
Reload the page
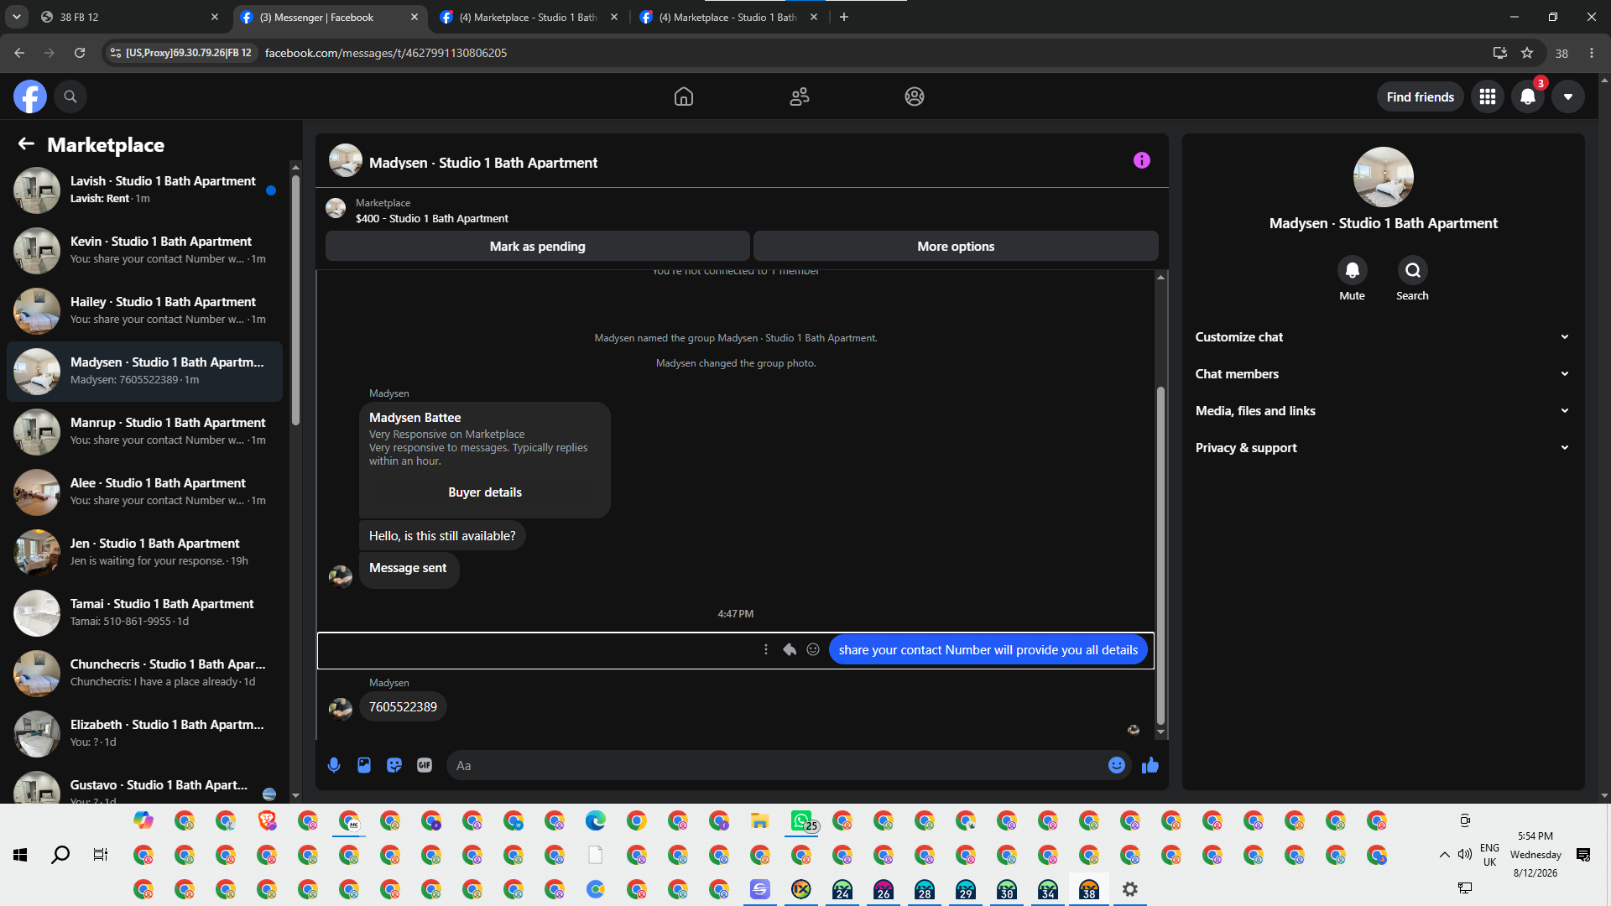pyautogui.click(x=80, y=53)
